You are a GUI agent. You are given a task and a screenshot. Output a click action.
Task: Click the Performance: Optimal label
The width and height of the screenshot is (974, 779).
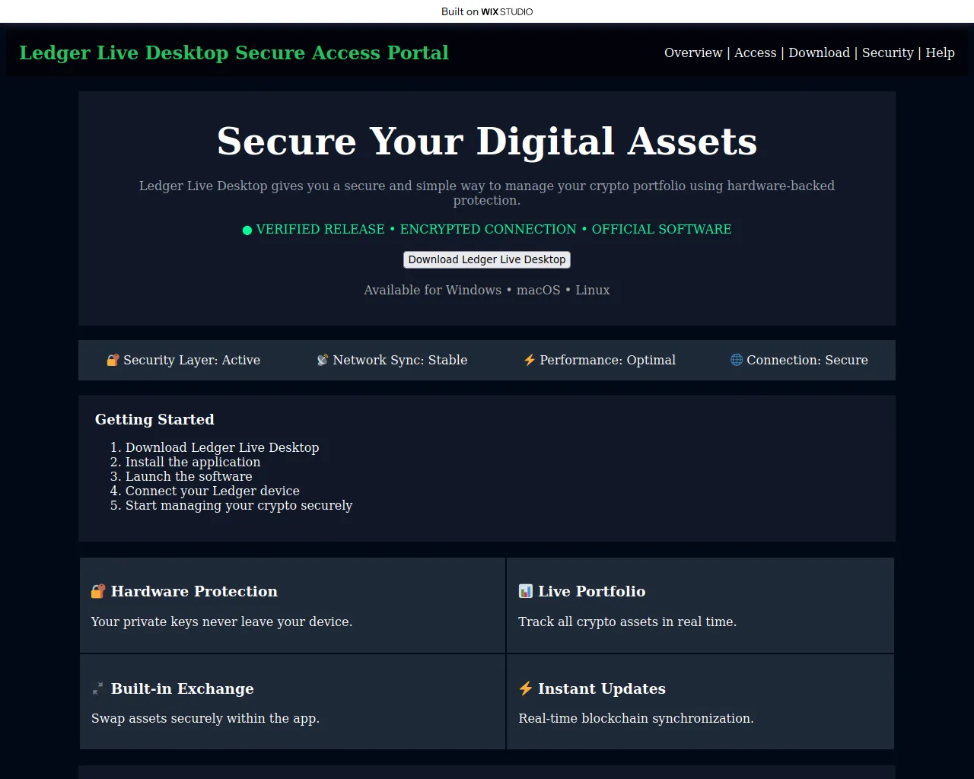608,360
